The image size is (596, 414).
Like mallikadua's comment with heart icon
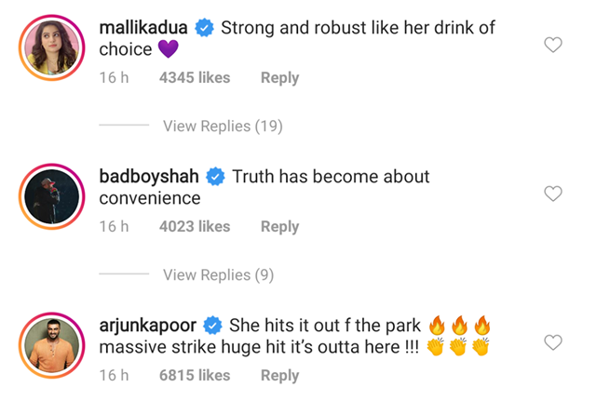(x=553, y=45)
